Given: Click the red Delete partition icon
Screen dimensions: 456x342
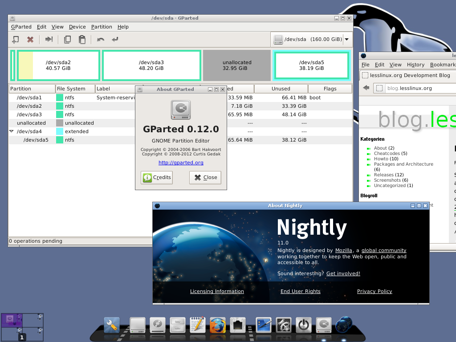Looking at the screenshot, I should point(30,39).
